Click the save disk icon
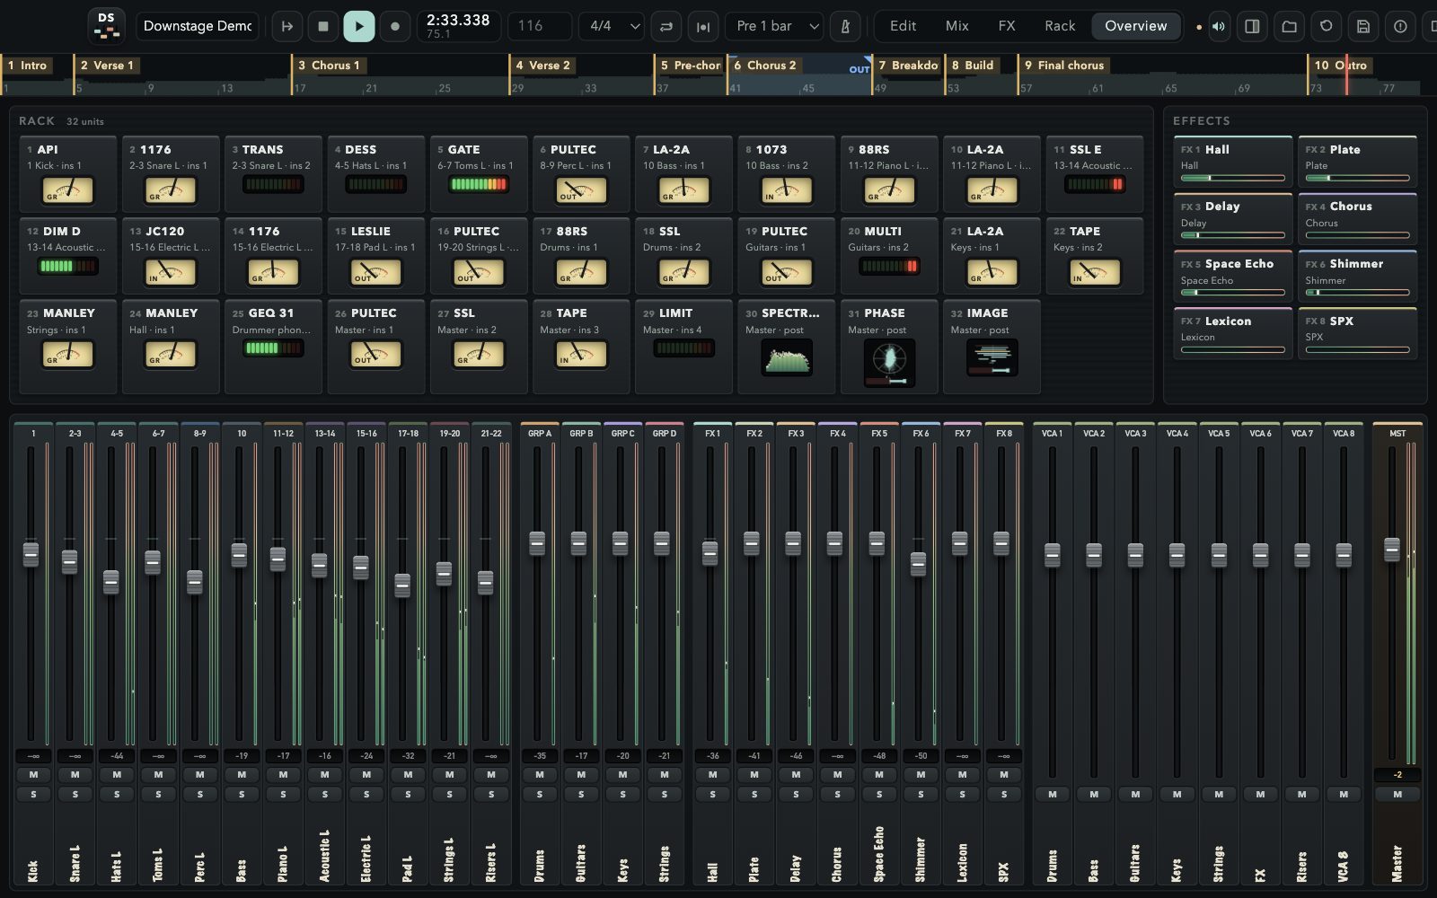Image resolution: width=1437 pixels, height=898 pixels. click(x=1362, y=26)
